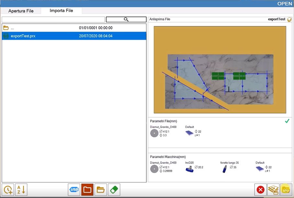Click the yellow folder button beside the slabs icon
Screen dimensions: 294x198
pos(286,190)
